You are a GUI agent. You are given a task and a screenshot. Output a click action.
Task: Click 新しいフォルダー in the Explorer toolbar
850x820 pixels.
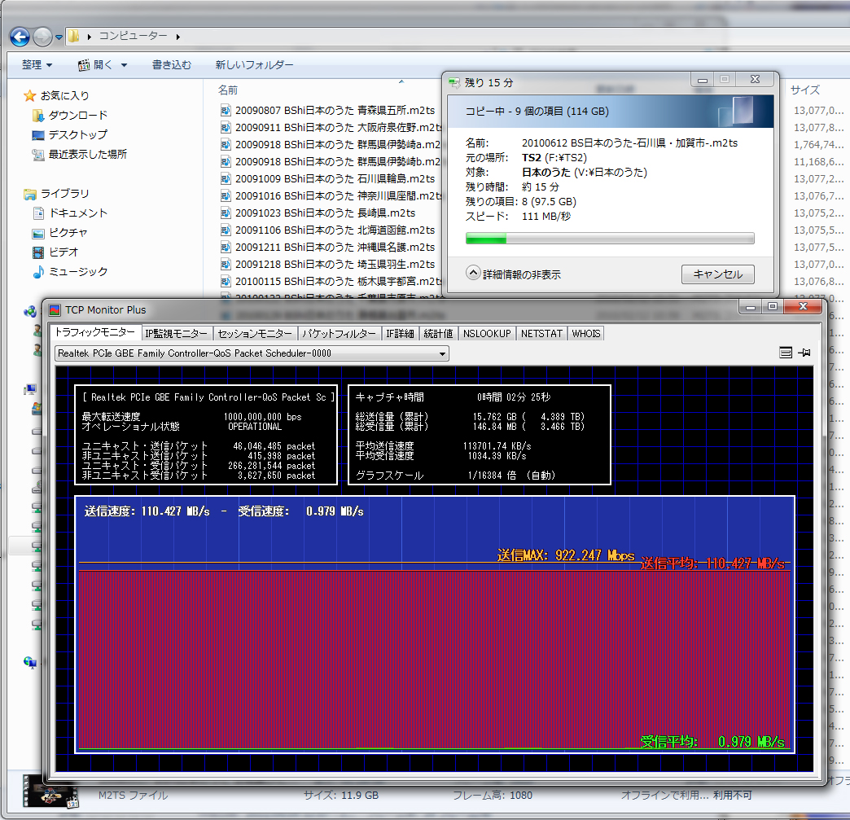(x=254, y=64)
